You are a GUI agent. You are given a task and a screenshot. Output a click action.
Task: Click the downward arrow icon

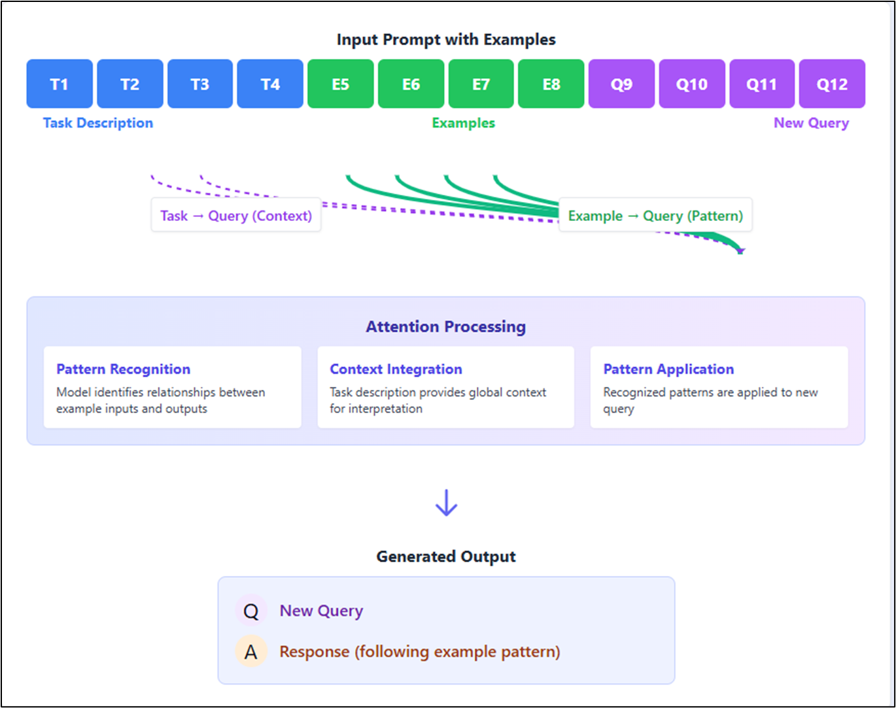click(x=446, y=503)
